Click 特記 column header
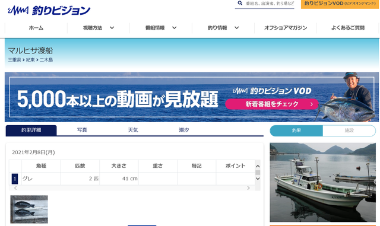This screenshot has width=380, height=226. (x=197, y=166)
